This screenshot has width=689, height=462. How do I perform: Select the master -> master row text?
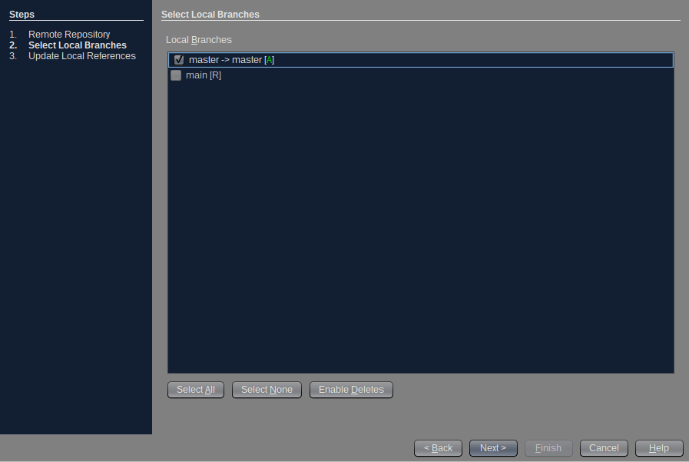225,60
